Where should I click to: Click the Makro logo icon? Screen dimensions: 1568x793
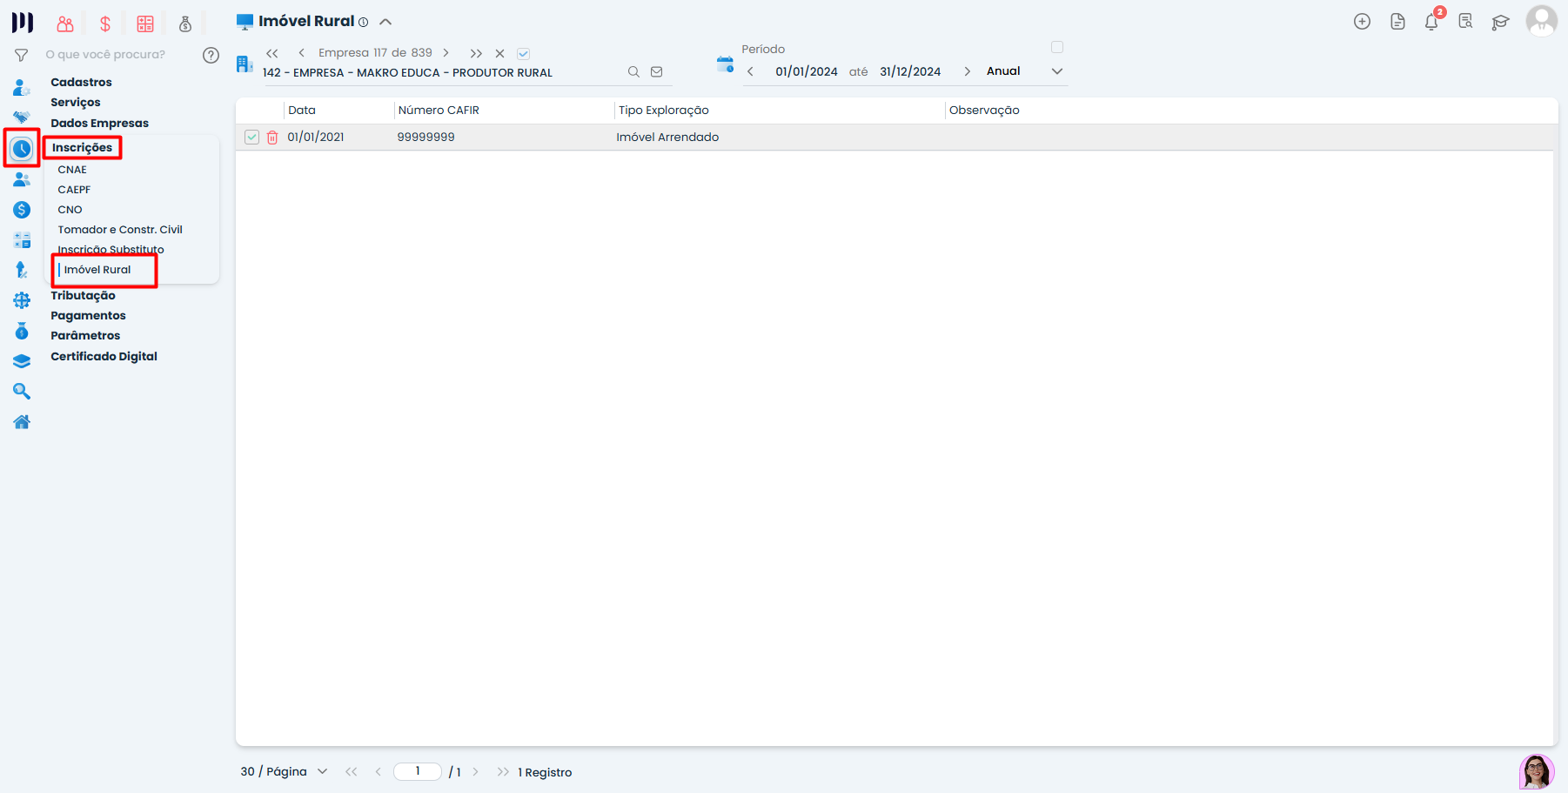(x=23, y=23)
